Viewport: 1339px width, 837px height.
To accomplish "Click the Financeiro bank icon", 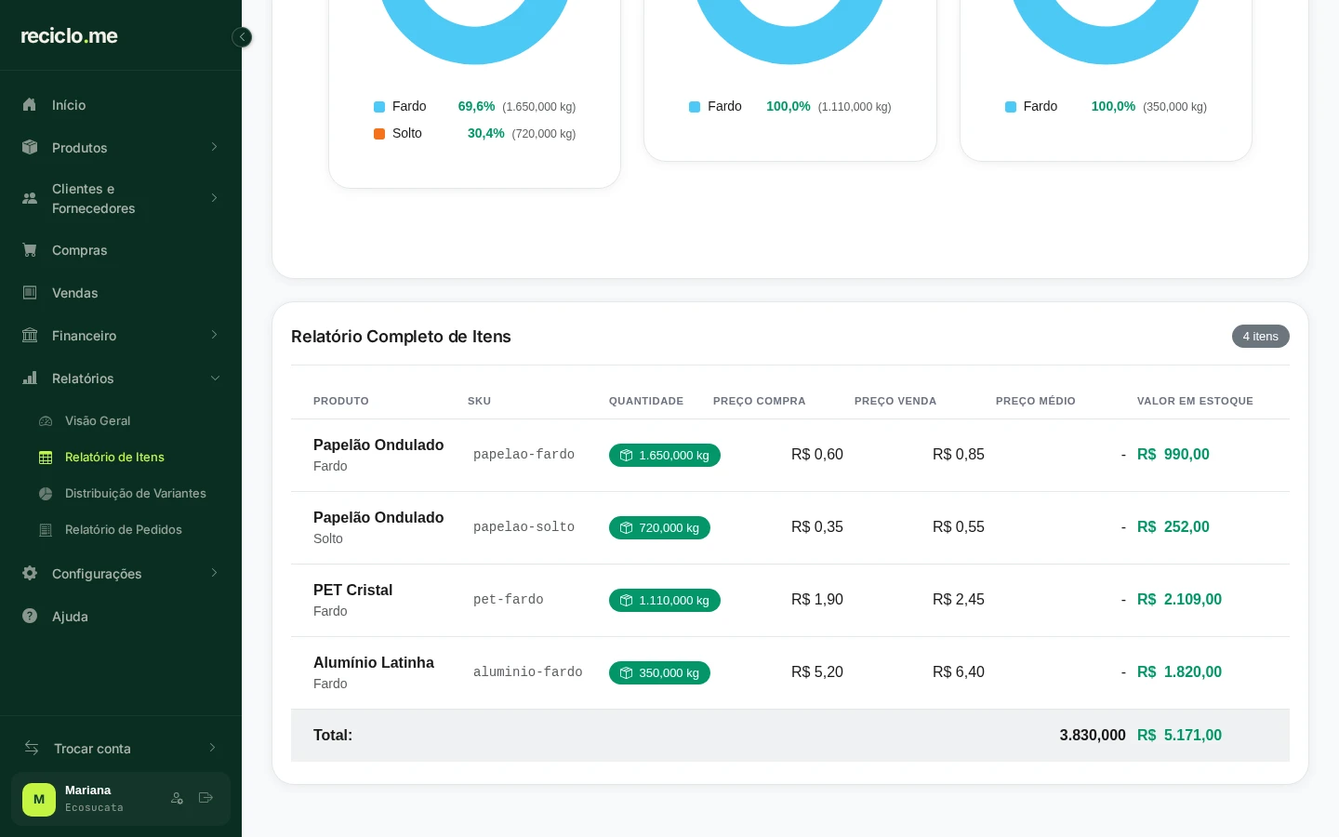I will point(30,336).
